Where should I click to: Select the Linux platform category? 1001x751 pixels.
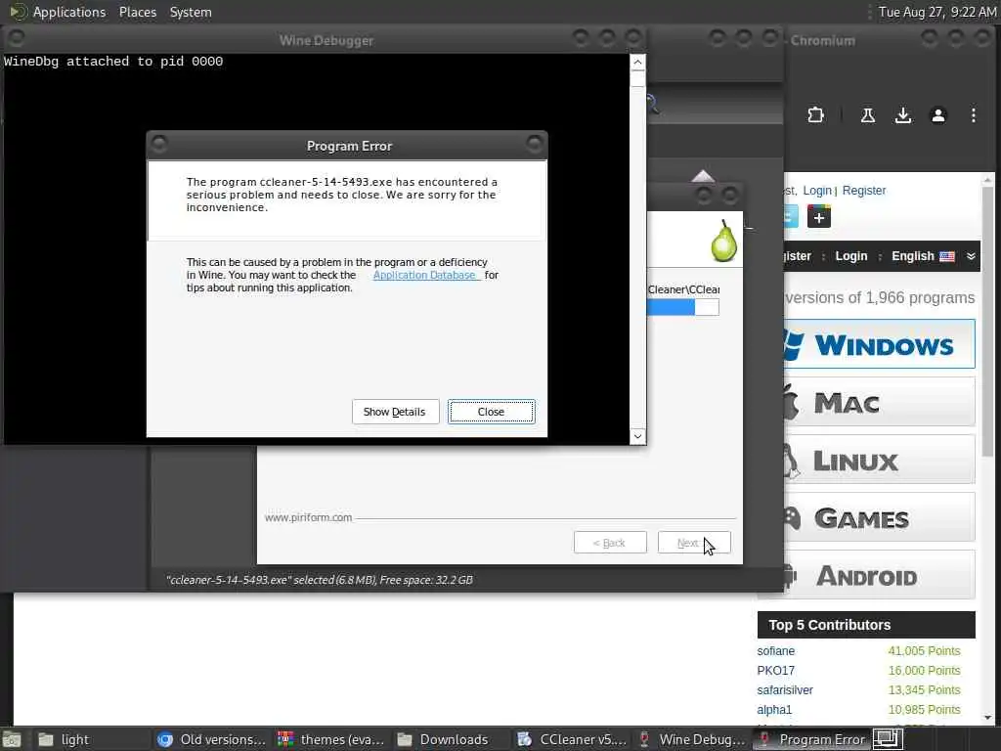click(x=879, y=460)
